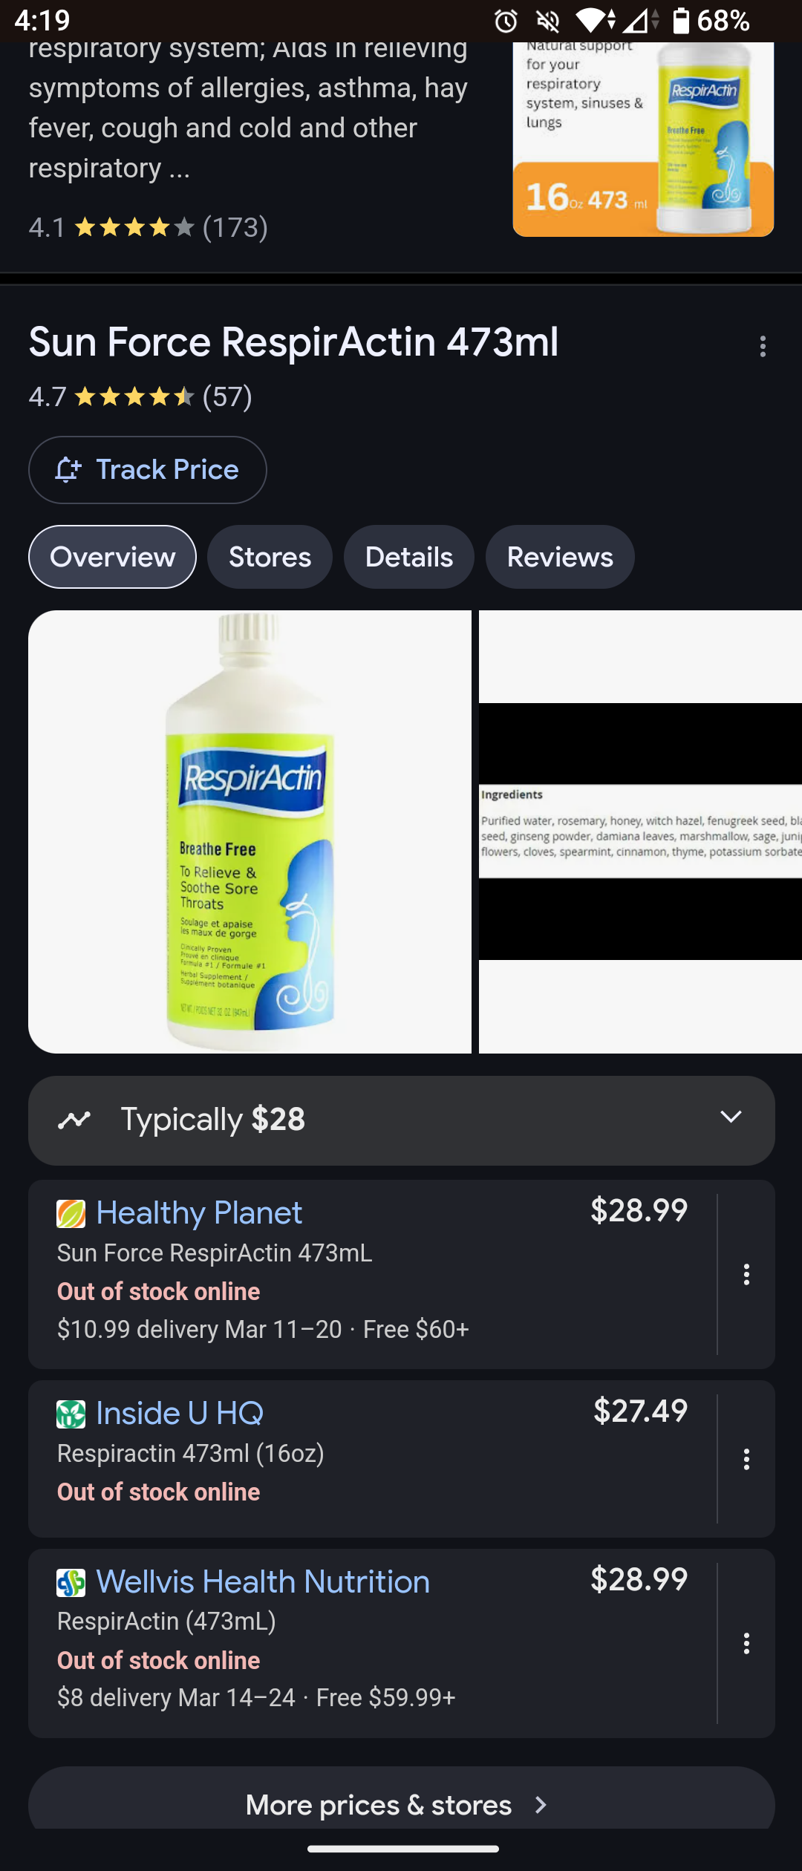
Task: Switch to the Details tab
Action: click(x=409, y=557)
